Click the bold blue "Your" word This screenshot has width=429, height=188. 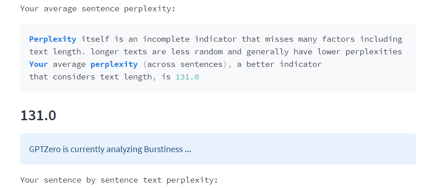(38, 64)
